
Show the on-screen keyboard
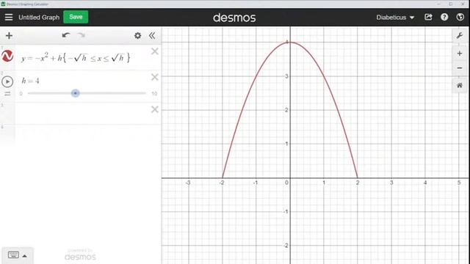point(13,255)
